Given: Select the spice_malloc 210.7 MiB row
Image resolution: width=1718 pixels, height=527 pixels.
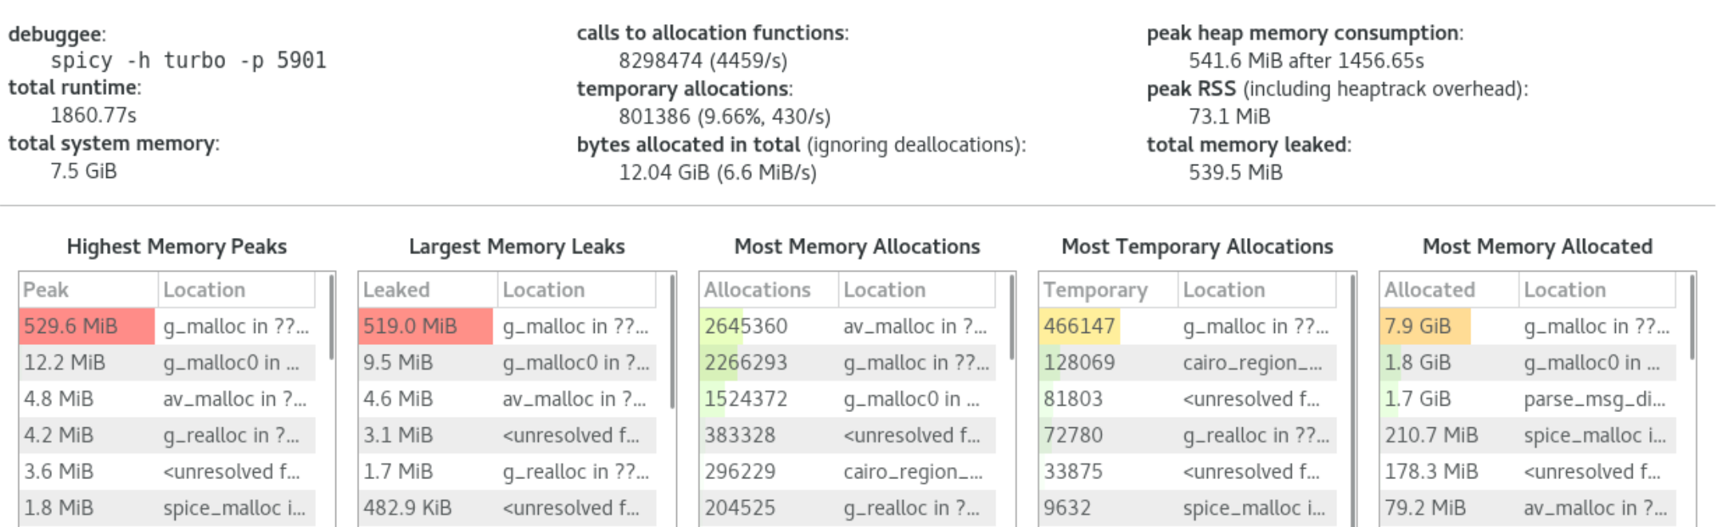Looking at the screenshot, I should 1528,435.
